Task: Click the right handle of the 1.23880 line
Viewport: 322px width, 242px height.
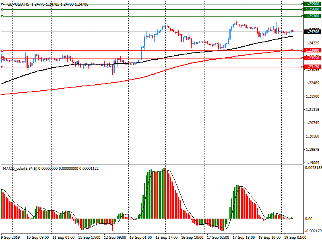Action: [303, 51]
